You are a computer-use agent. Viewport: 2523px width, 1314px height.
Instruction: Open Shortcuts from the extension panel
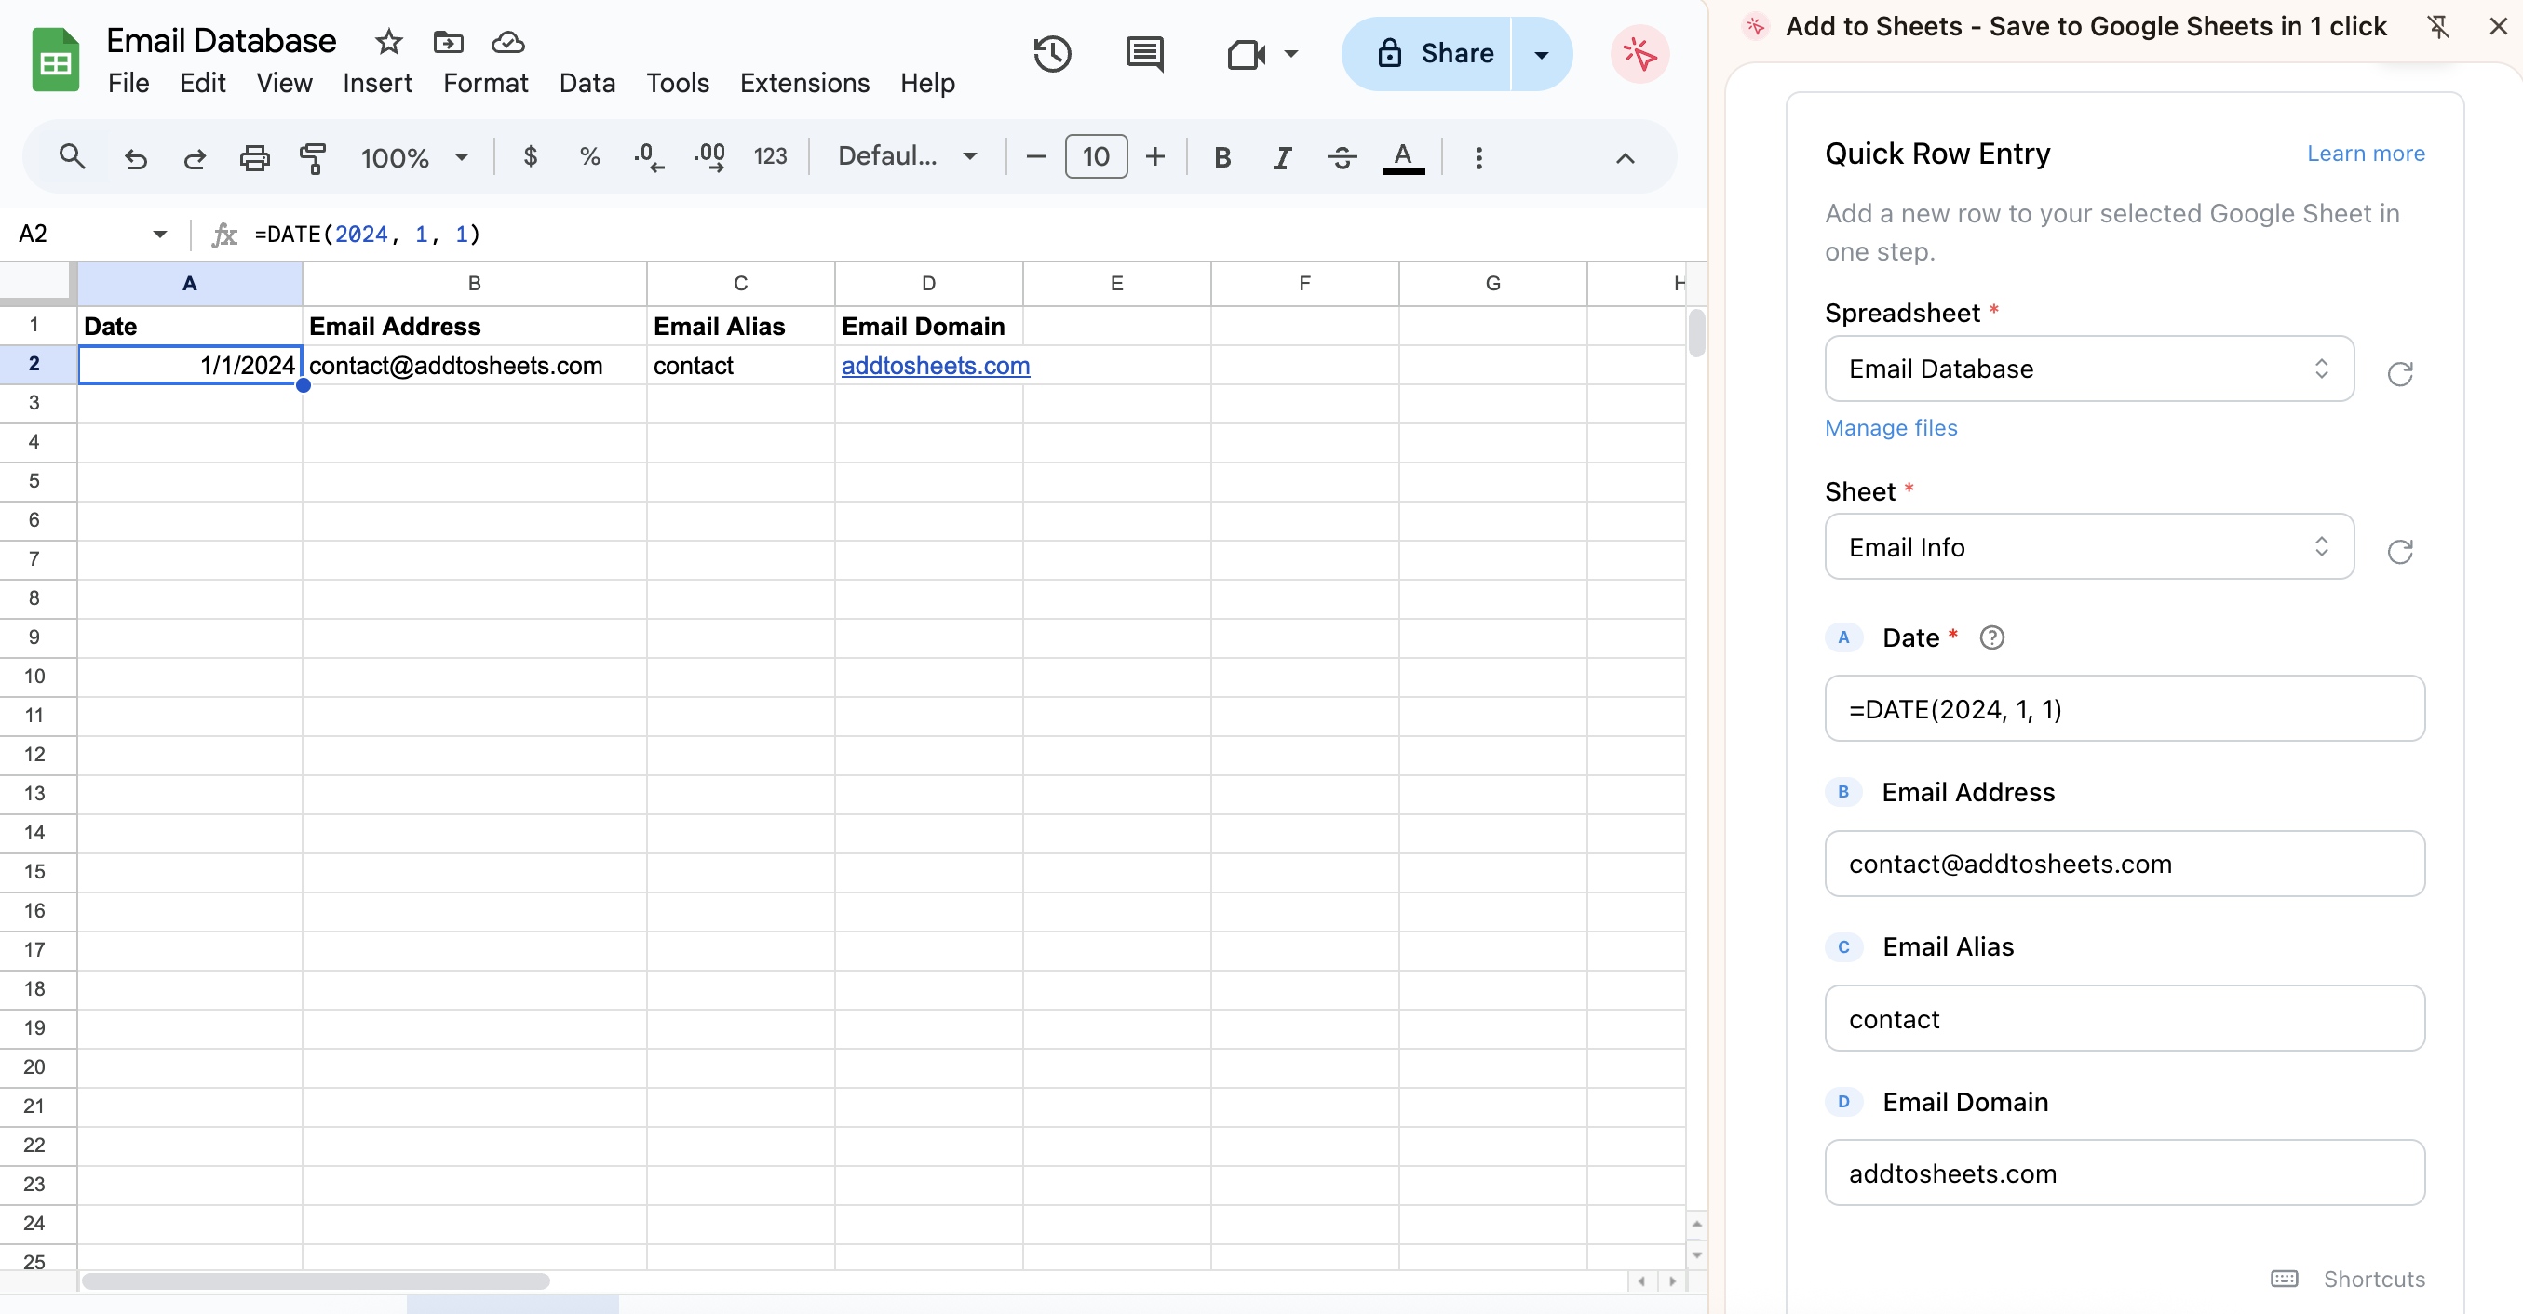[2374, 1279]
